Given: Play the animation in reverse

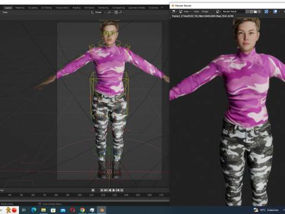Looking at the screenshot, I should tap(110, 190).
